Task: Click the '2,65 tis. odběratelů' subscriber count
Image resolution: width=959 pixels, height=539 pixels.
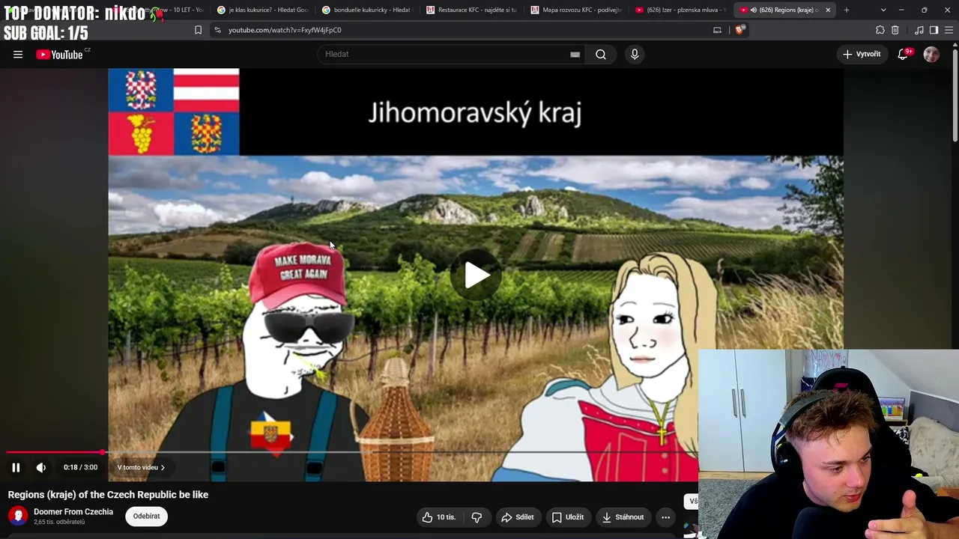Action: (59, 522)
